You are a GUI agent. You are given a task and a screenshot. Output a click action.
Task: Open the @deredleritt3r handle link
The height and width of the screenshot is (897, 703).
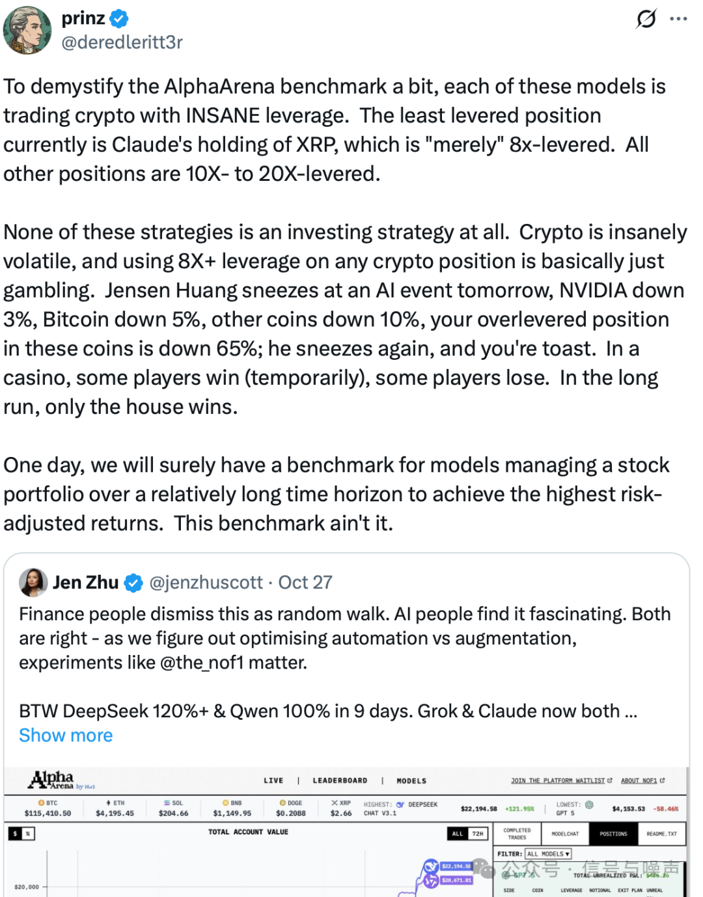[x=122, y=42]
